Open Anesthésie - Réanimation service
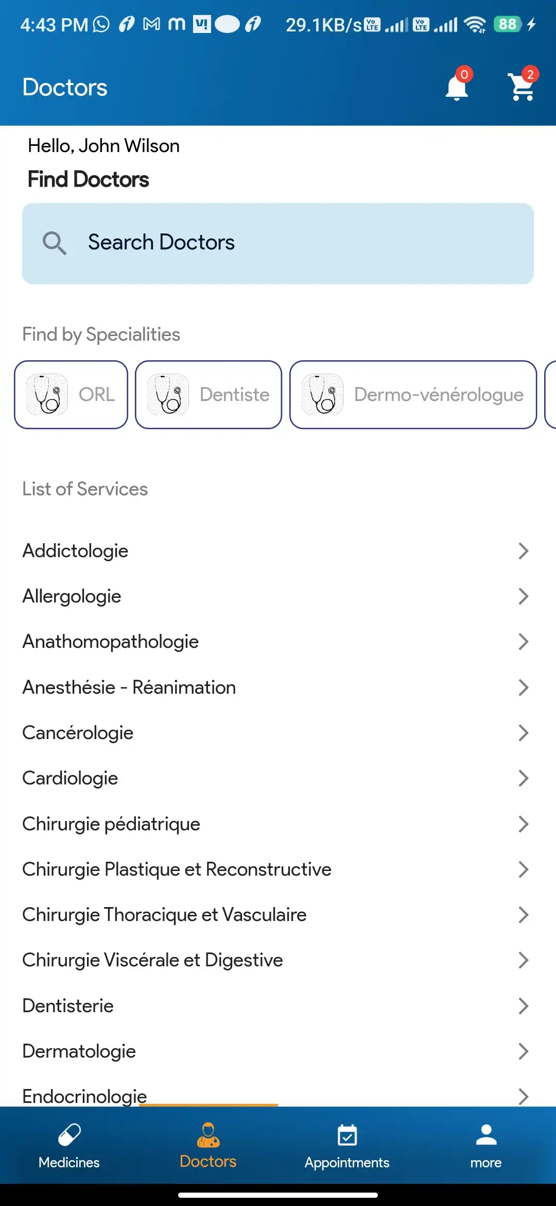The width and height of the screenshot is (556, 1206). (x=129, y=688)
